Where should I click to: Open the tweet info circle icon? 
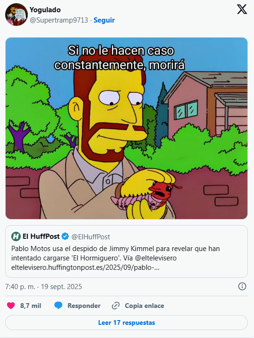click(242, 286)
